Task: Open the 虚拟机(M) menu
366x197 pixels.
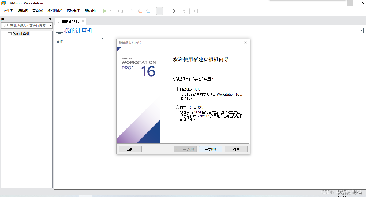Action: 55,11
